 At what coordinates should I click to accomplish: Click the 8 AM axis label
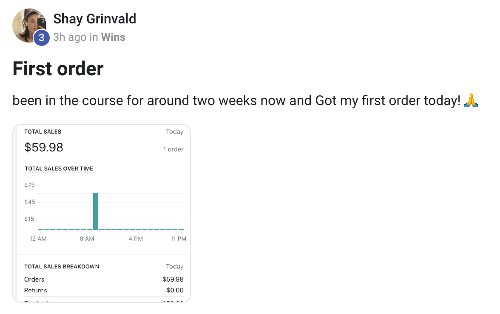(x=87, y=239)
